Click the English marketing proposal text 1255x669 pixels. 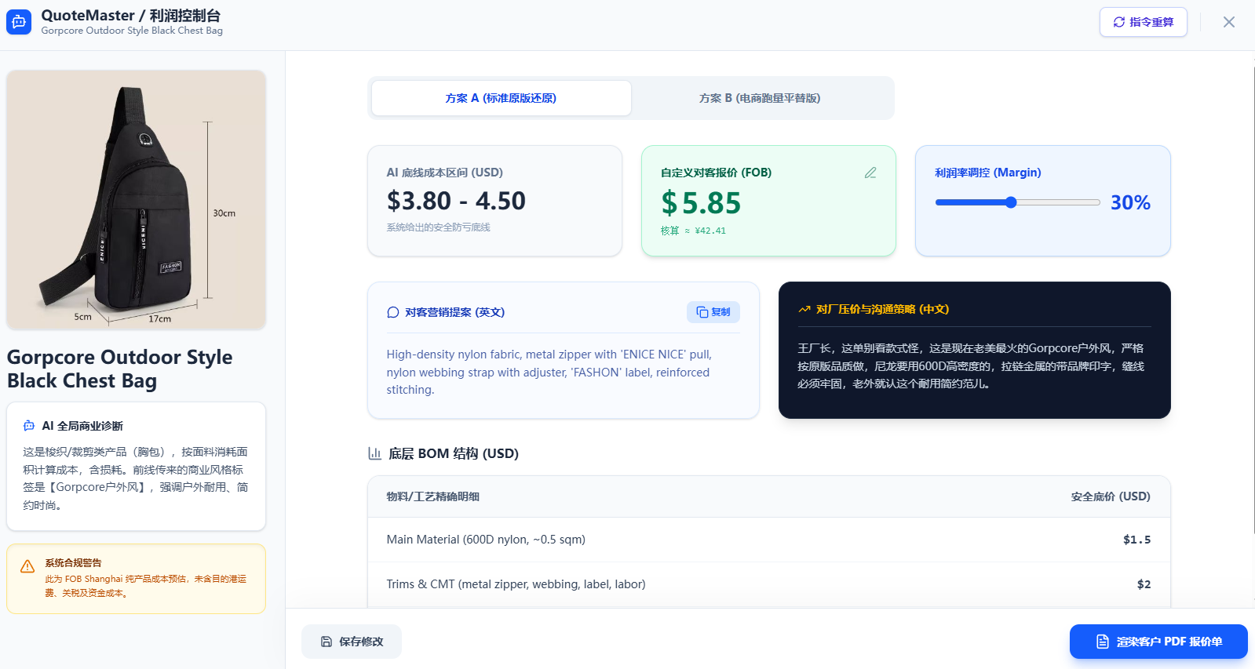point(549,372)
